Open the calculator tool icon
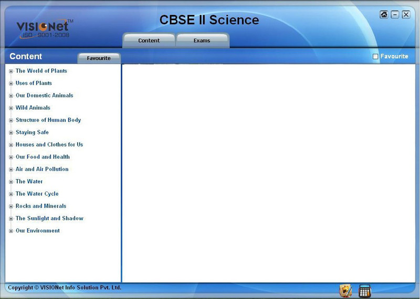Image resolution: width=420 pixels, height=299 pixels. [364, 291]
